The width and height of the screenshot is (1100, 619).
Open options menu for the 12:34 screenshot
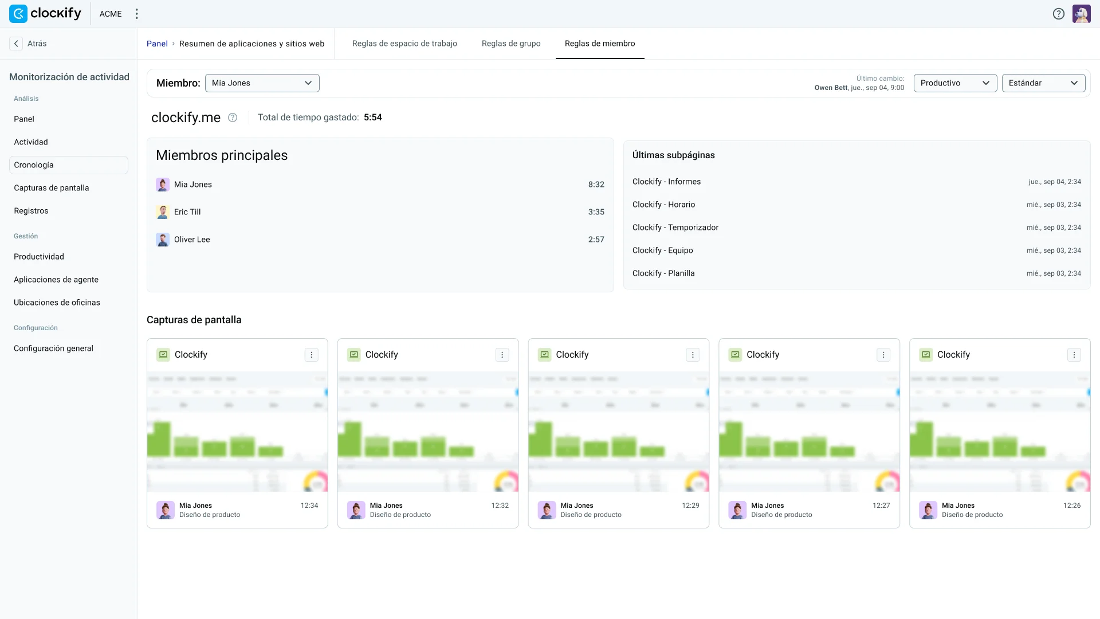(x=312, y=355)
